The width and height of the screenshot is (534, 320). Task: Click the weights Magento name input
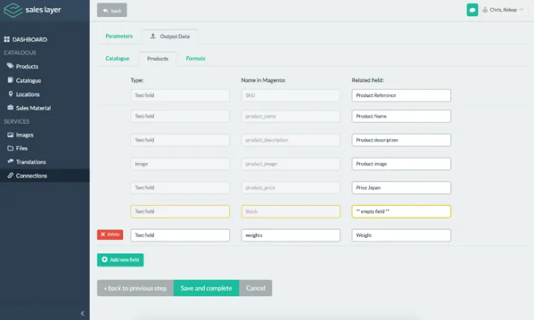[x=291, y=235]
